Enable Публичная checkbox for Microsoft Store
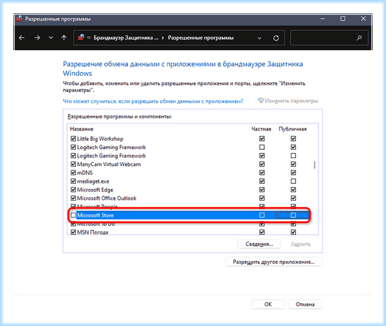Image resolution: width=386 pixels, height=326 pixels. [293, 215]
